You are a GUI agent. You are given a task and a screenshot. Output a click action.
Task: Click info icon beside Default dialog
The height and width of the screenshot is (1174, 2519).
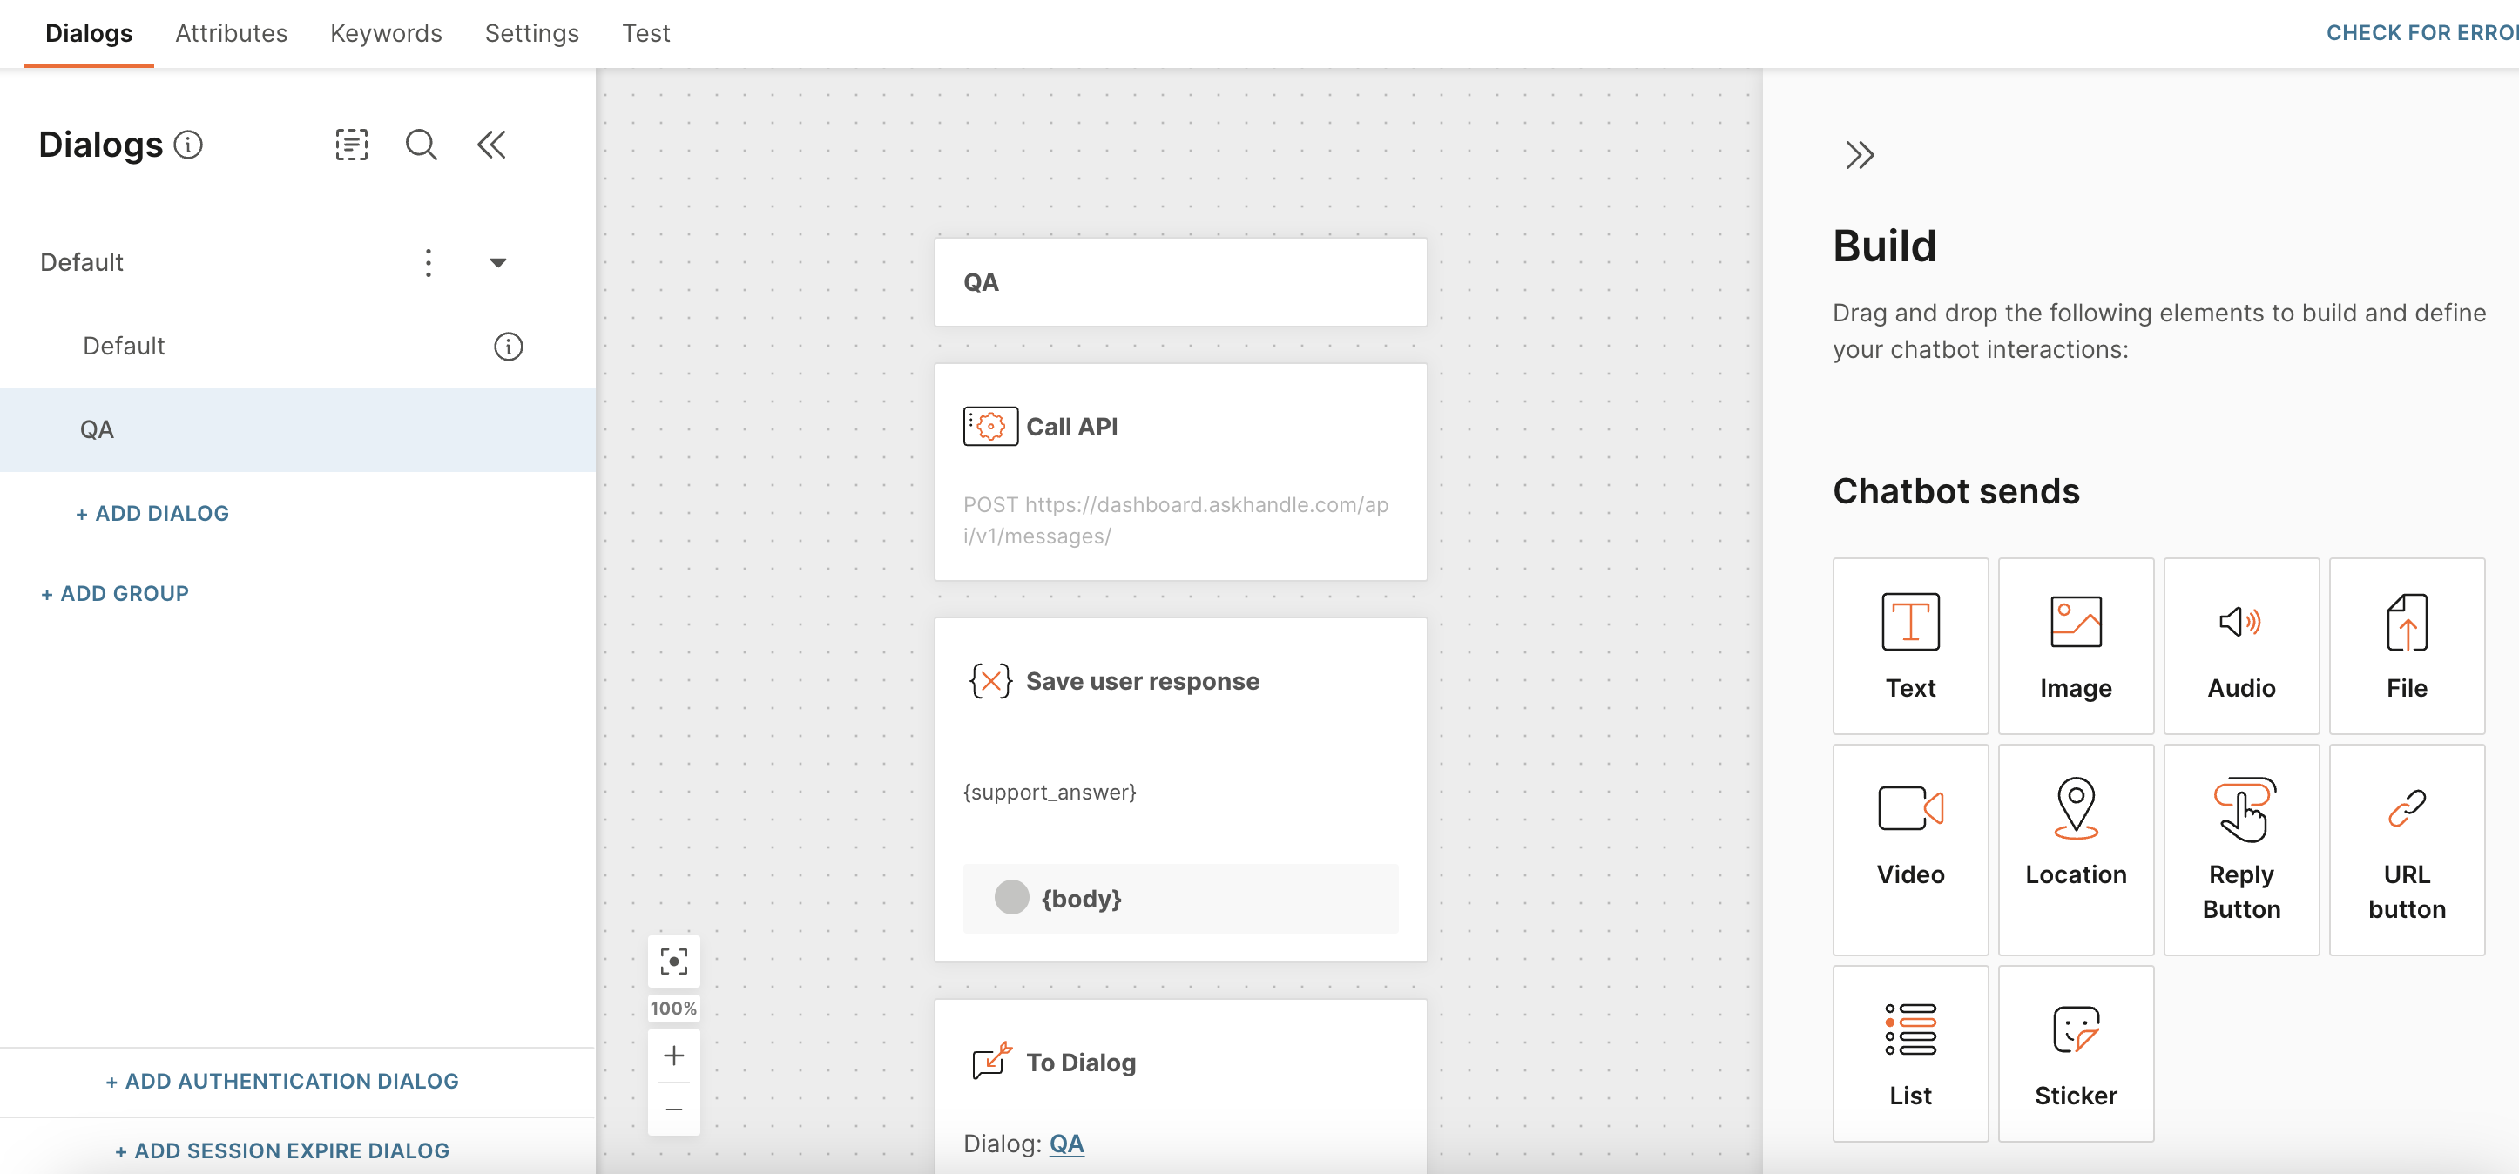(509, 346)
